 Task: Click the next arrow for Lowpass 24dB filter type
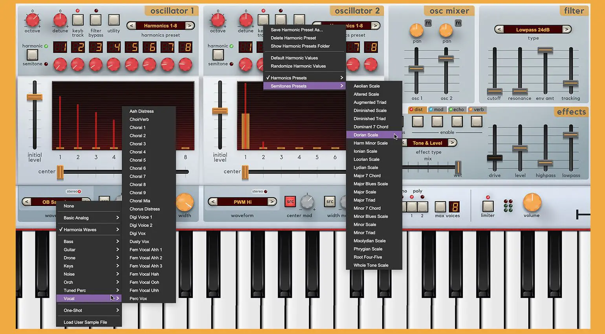[x=566, y=29]
